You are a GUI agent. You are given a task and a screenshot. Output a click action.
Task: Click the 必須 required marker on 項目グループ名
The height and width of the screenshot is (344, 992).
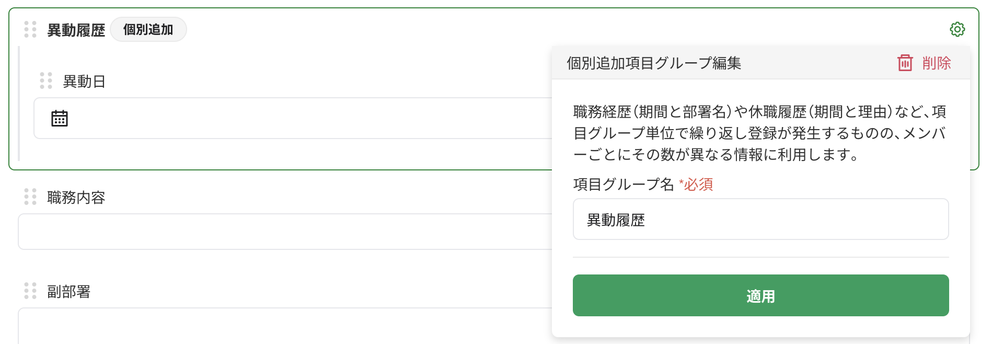697,185
